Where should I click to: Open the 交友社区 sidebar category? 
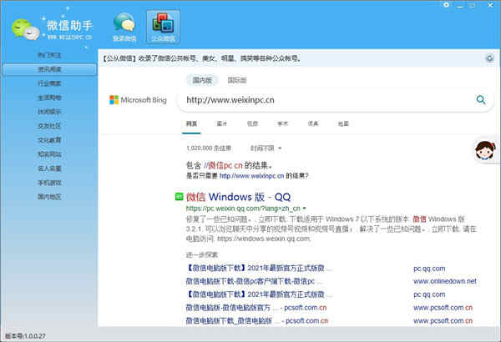49,126
